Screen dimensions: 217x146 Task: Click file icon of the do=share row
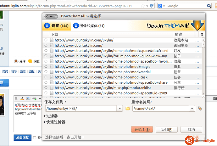point(52,82)
